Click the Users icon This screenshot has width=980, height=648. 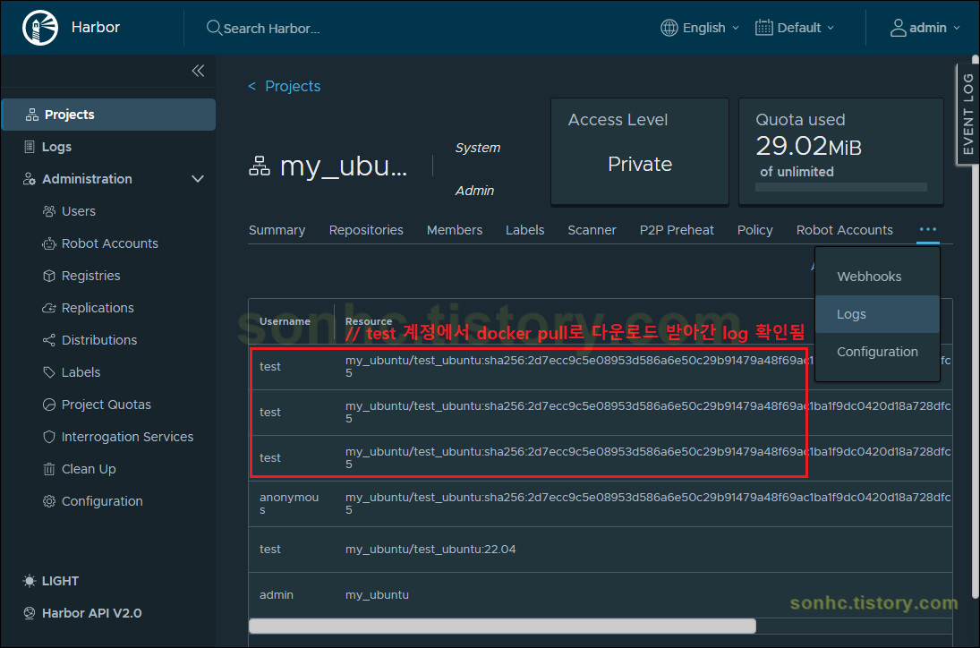(x=49, y=211)
